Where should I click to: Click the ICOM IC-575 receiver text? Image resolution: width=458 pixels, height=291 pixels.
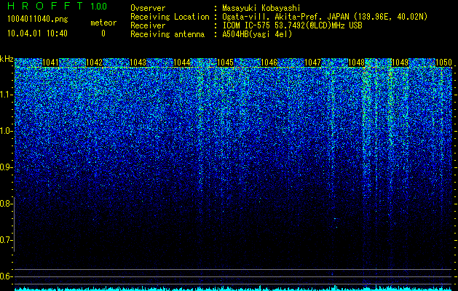(x=292, y=25)
